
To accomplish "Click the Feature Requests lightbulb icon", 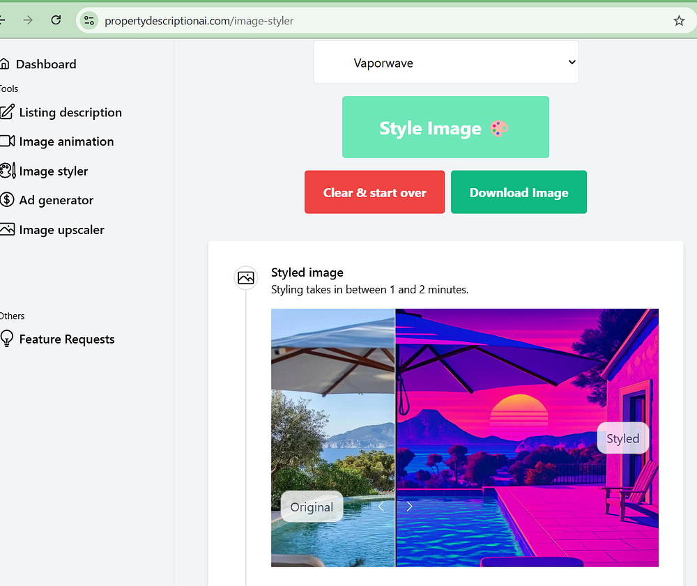I will [x=7, y=339].
